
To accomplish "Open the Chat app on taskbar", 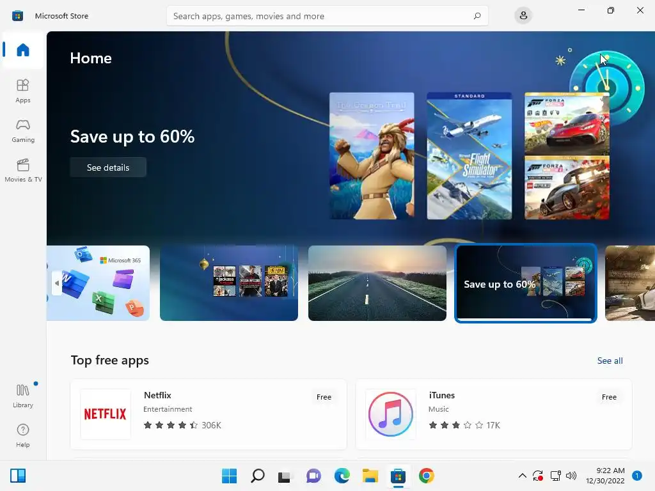I will point(313,476).
